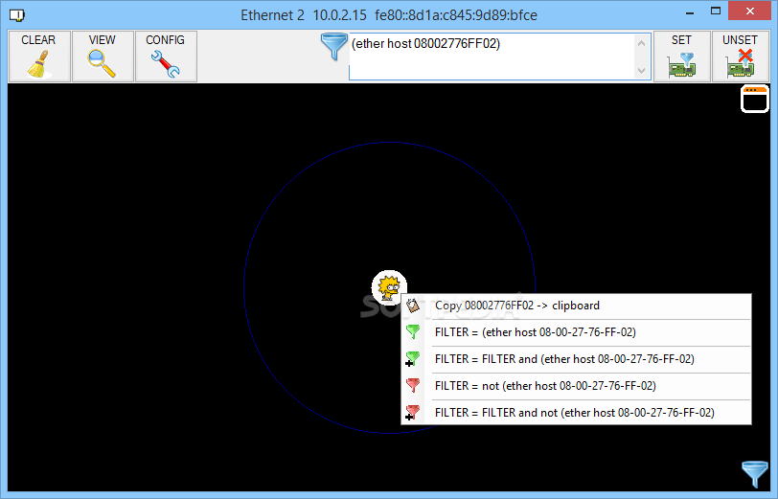Click the UNSET filter button

(740, 57)
